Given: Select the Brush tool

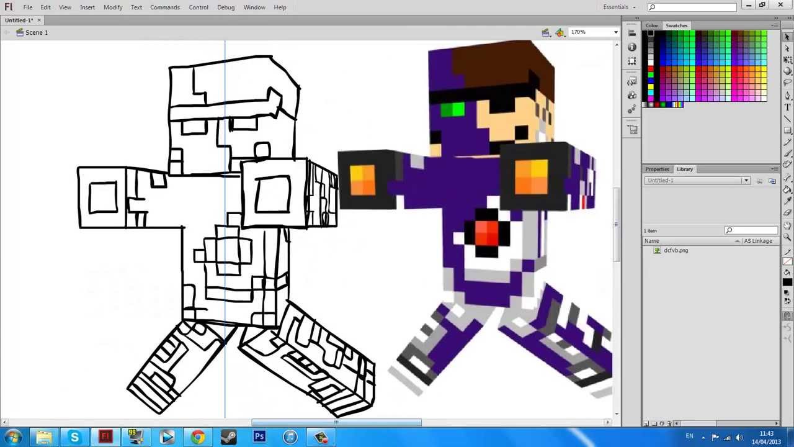Looking at the screenshot, I should (787, 153).
